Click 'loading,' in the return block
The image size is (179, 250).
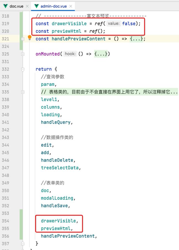[x=51, y=115]
